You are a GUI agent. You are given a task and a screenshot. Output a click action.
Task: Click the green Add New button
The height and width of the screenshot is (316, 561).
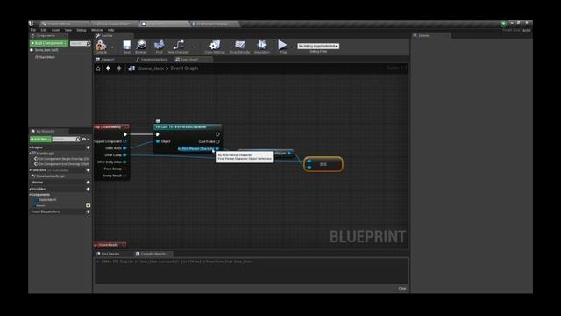(40, 139)
